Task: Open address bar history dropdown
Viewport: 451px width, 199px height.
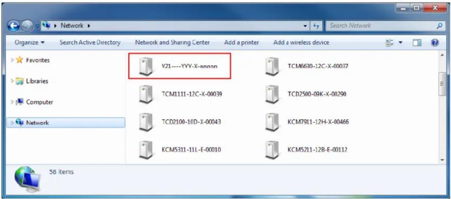Action: pyautogui.click(x=305, y=26)
